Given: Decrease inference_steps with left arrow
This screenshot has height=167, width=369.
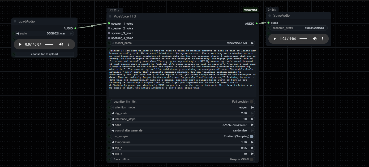Looking at the screenshot, I should tap(113, 119).
